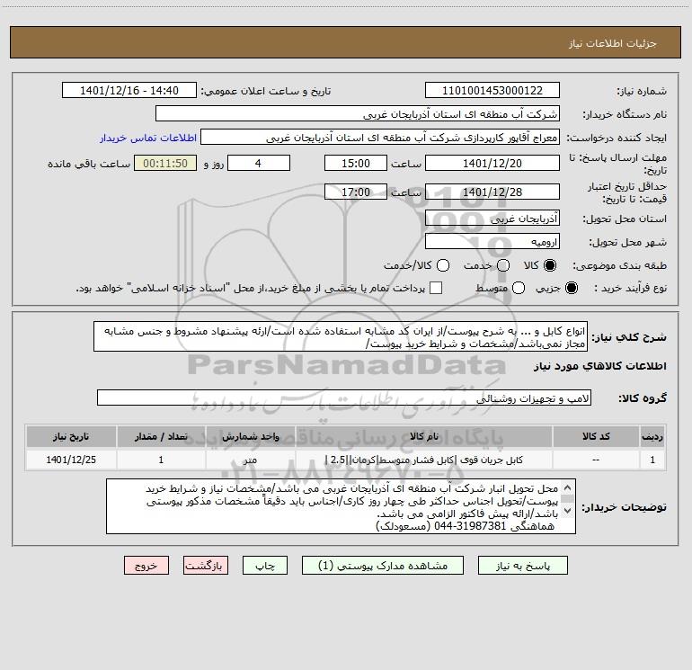Click the خروج exit button
The image size is (692, 670).
[x=146, y=566]
